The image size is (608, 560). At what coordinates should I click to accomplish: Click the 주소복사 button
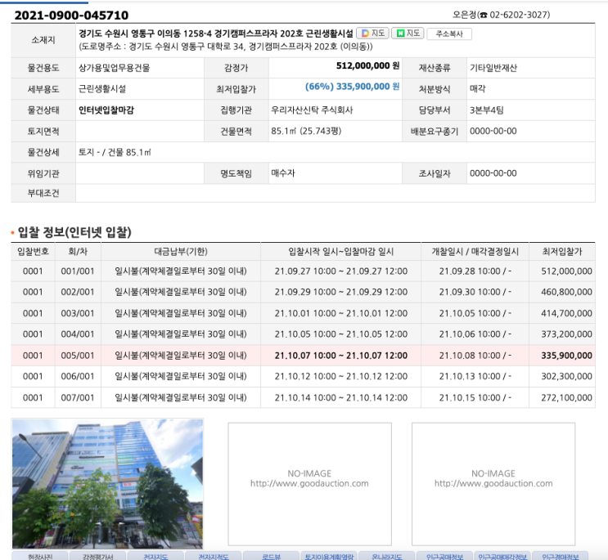(449, 34)
